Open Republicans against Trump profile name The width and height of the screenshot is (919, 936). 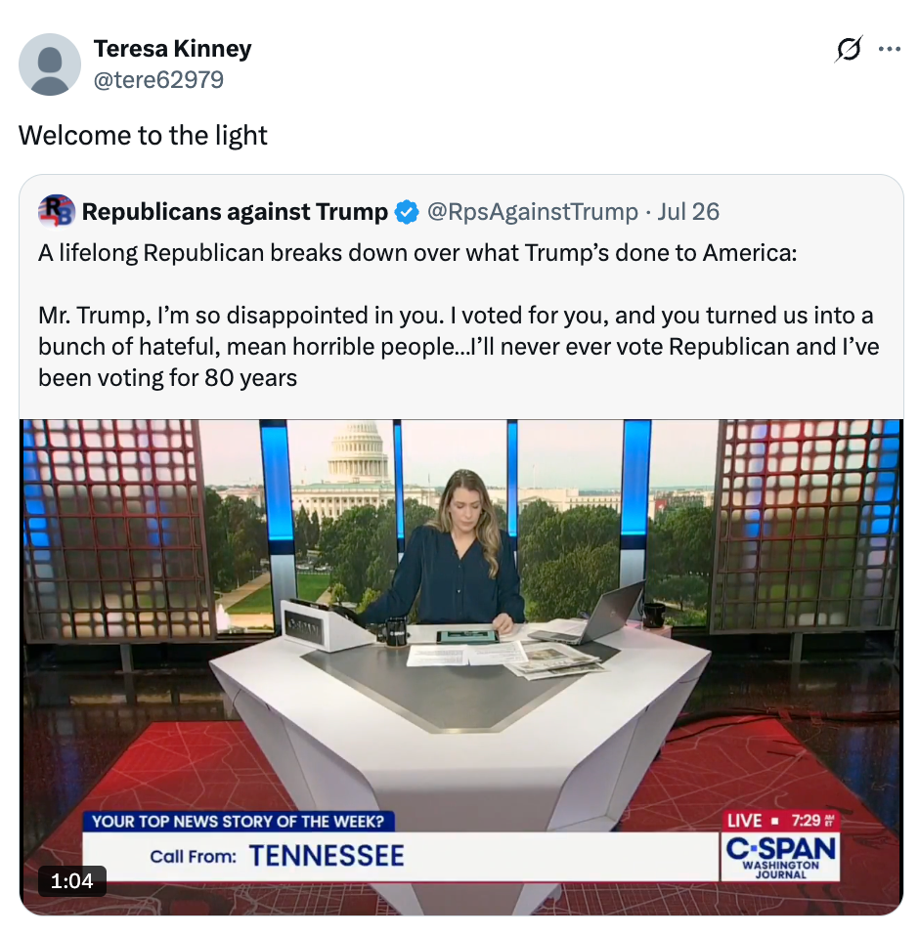(235, 212)
